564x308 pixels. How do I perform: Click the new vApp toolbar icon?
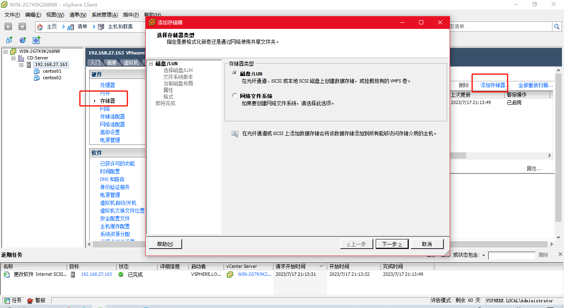point(36,40)
